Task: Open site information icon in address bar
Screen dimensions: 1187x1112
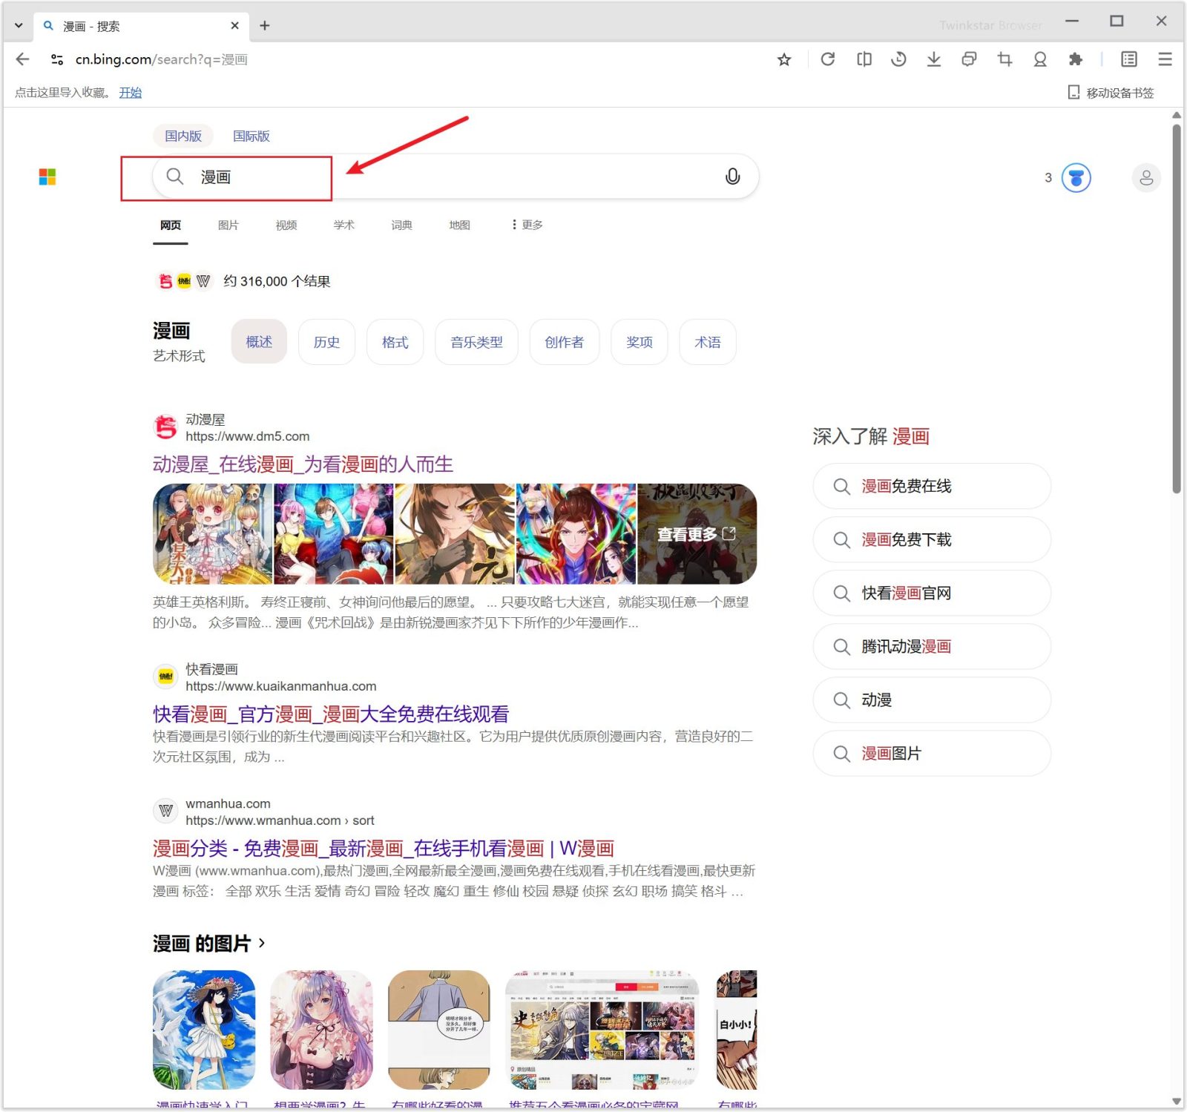Action: click(57, 59)
